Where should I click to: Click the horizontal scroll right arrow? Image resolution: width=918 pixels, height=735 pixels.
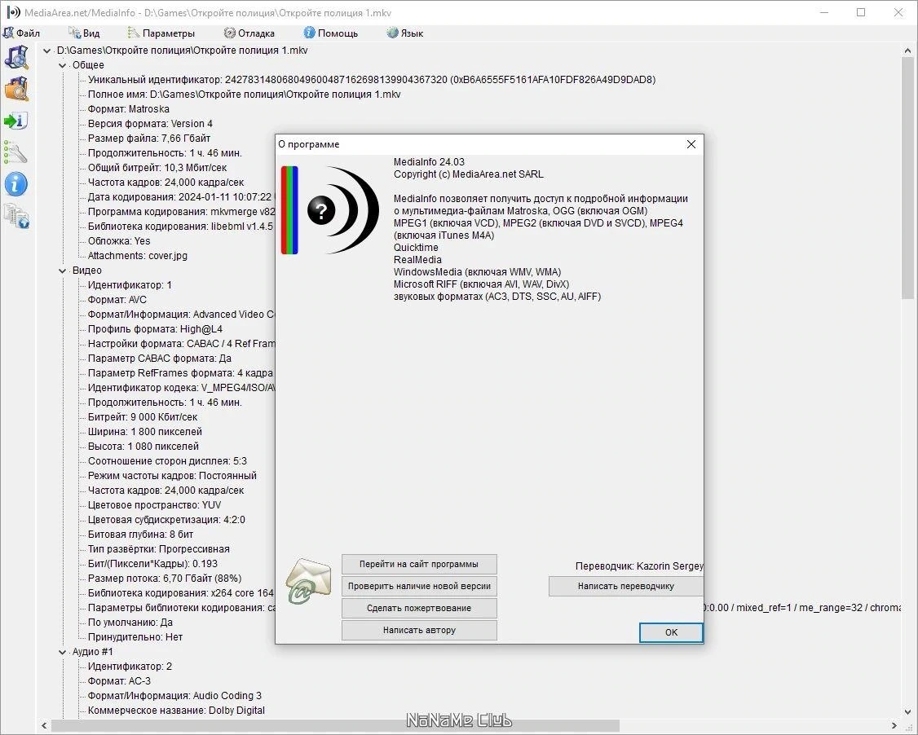tap(894, 726)
